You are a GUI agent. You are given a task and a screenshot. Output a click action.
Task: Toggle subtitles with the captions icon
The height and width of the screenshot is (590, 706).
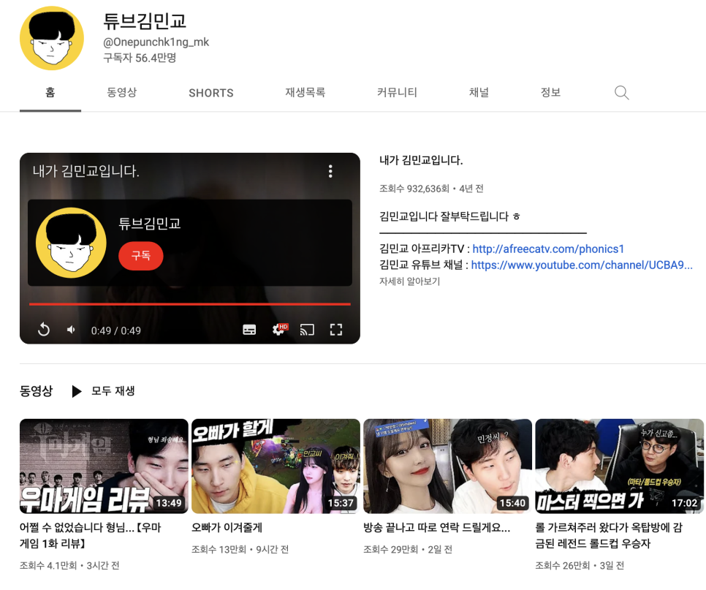click(x=249, y=330)
